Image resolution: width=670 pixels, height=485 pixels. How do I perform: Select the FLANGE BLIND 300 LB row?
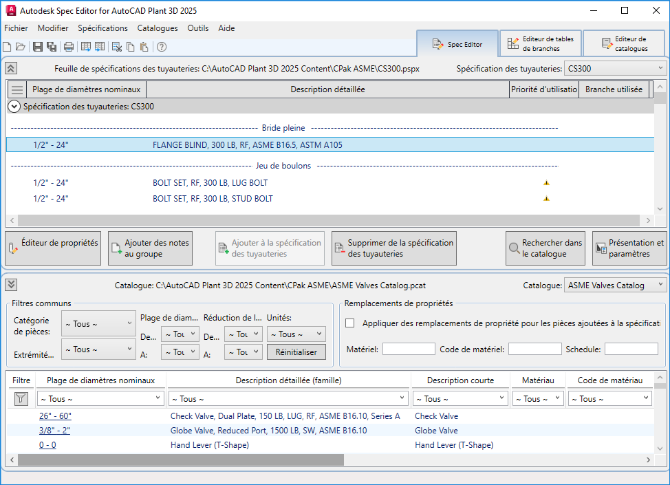pyautogui.click(x=330, y=145)
